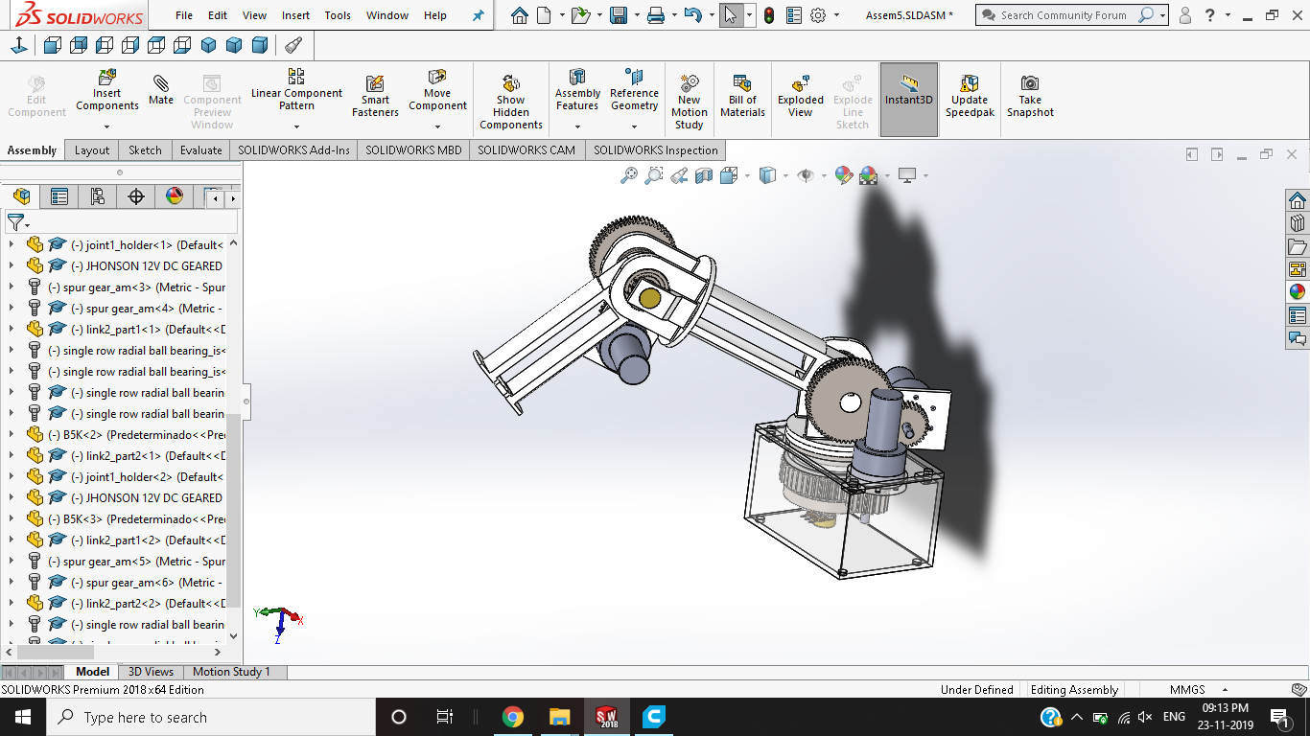
Task: Click the Rebuild traffic light icon
Action: [769, 15]
